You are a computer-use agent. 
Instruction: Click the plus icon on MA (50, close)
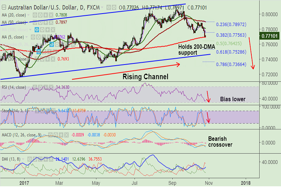(x=46, y=22)
